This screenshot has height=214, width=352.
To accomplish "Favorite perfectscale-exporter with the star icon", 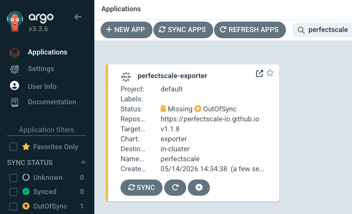I will tap(270, 73).
